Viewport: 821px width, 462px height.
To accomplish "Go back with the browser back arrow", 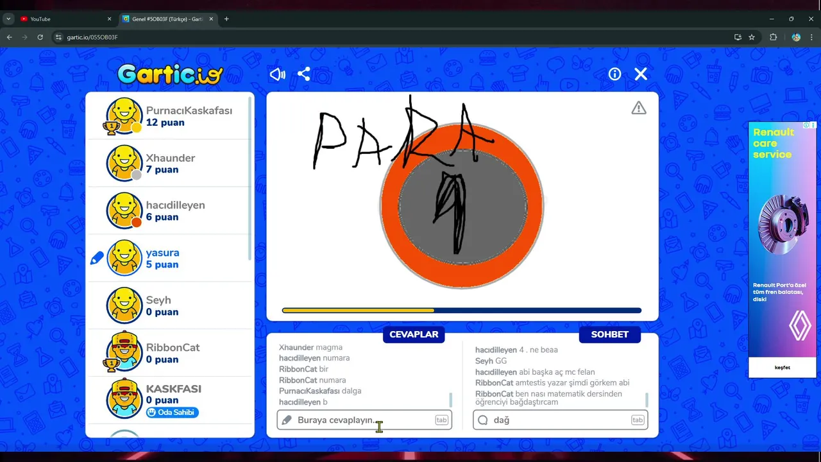I will click(10, 37).
